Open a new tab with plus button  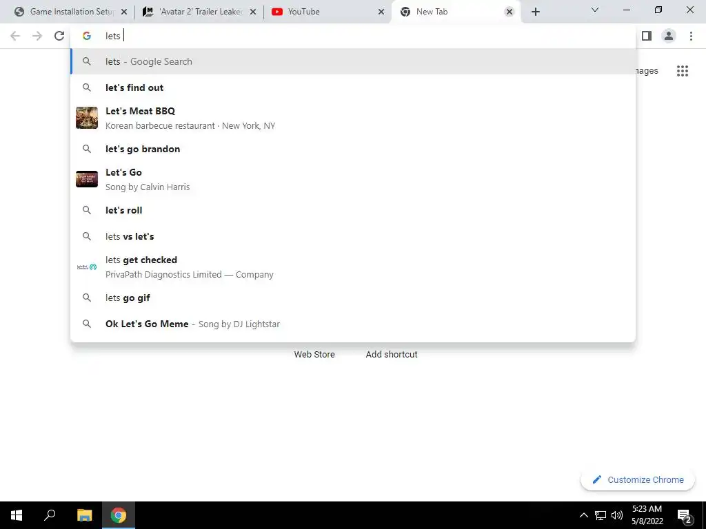click(x=535, y=12)
